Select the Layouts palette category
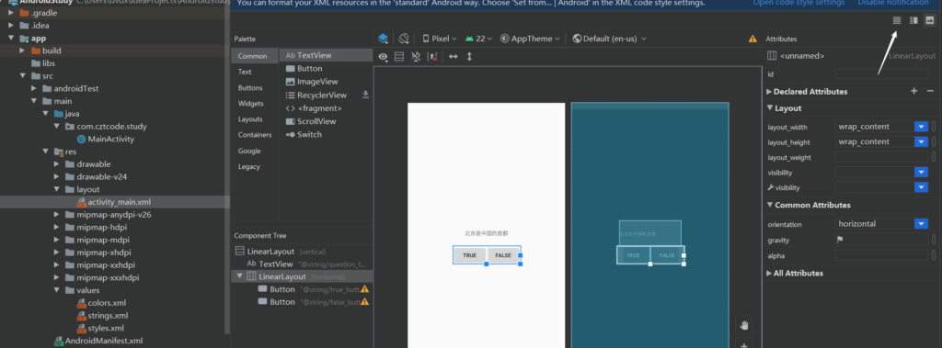The image size is (942, 348). [x=250, y=118]
